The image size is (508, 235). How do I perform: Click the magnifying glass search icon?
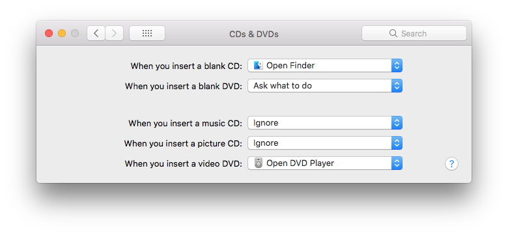(x=393, y=33)
